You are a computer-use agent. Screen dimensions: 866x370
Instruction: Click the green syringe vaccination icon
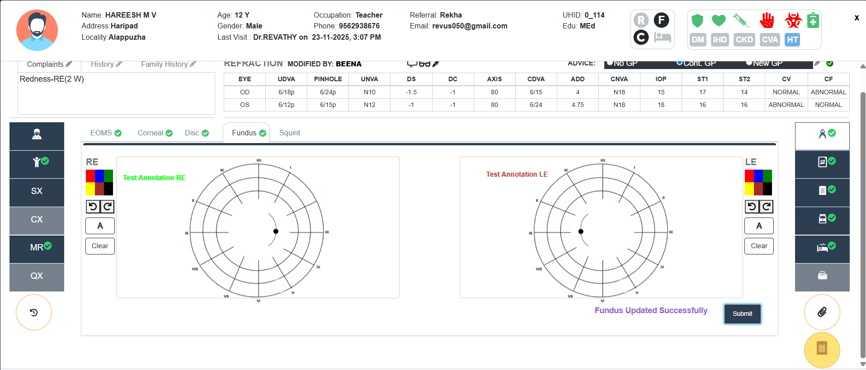(741, 20)
